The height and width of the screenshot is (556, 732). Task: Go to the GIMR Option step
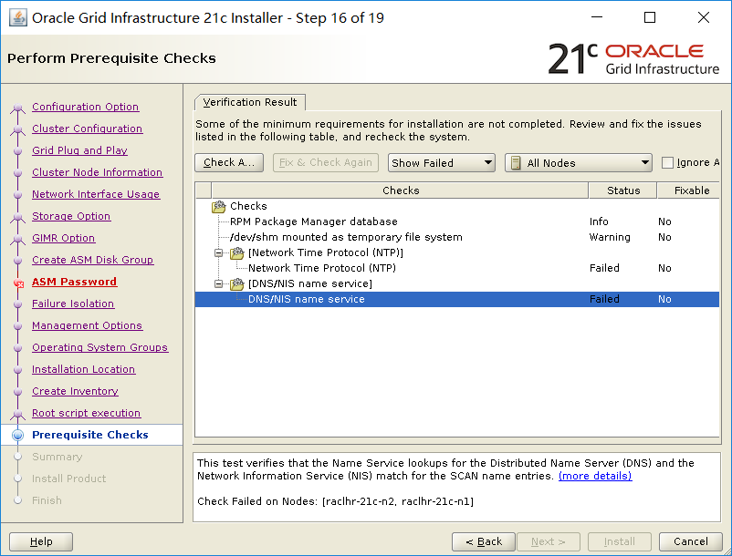pos(64,238)
